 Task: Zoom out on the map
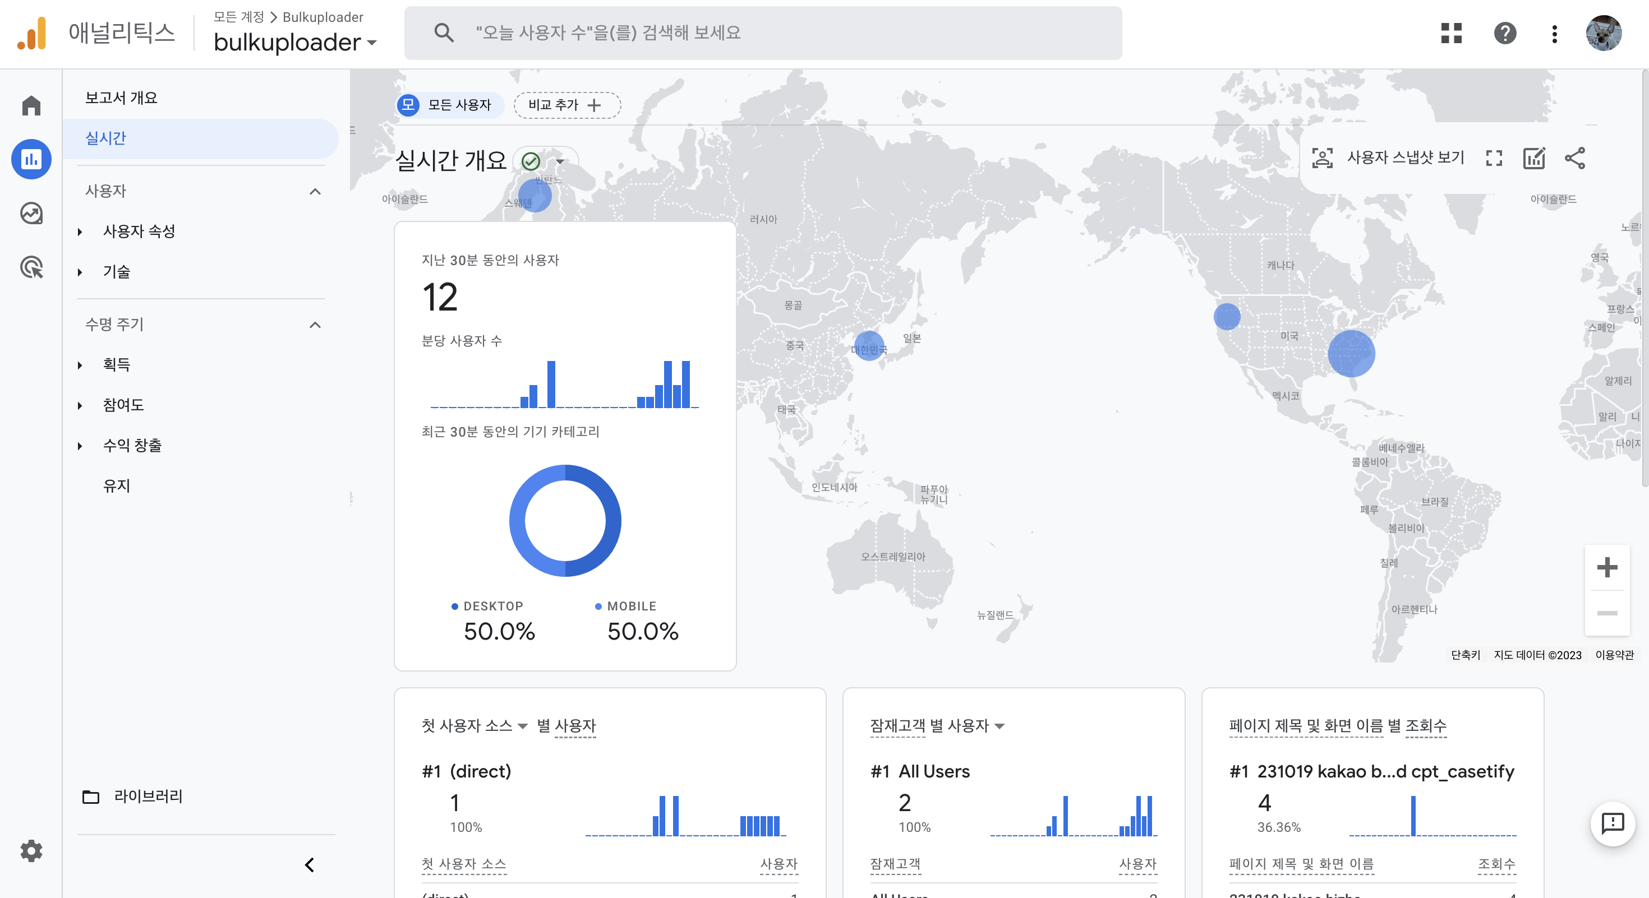pos(1607,613)
